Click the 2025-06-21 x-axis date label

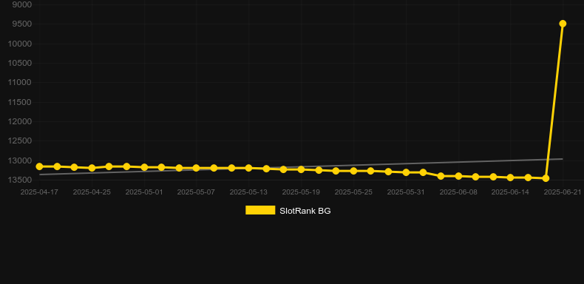pos(562,192)
